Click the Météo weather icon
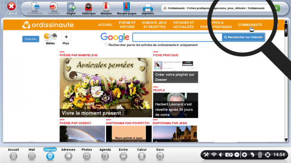 pyautogui.click(x=50, y=37)
